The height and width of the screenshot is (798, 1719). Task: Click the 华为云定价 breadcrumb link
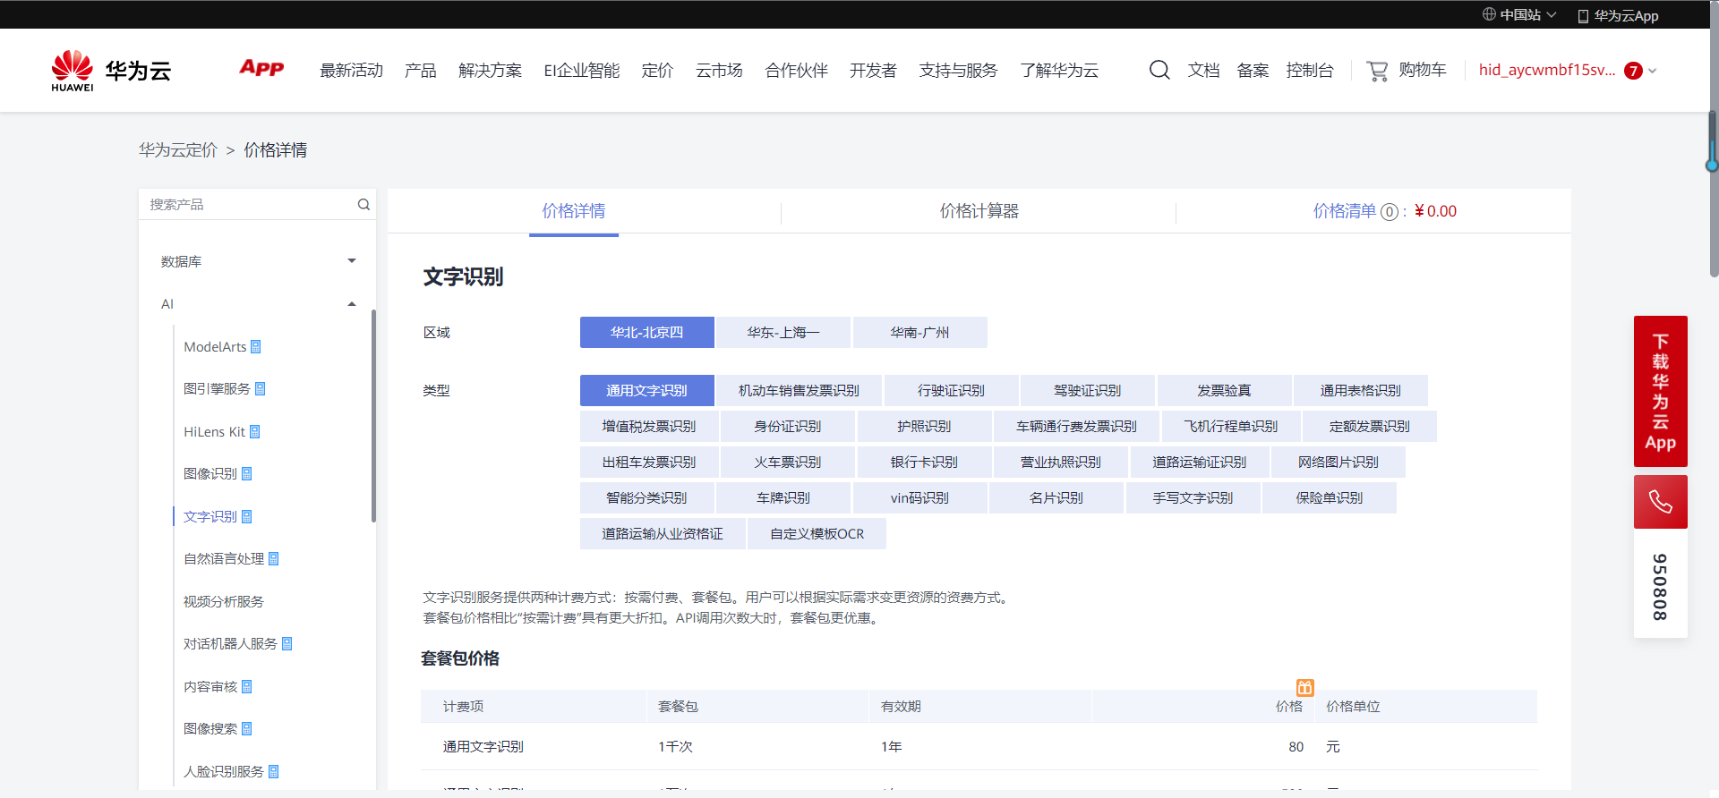click(177, 149)
